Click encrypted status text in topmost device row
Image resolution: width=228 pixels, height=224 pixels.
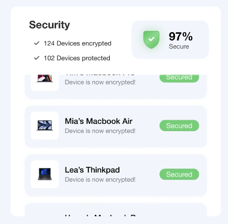click(100, 82)
